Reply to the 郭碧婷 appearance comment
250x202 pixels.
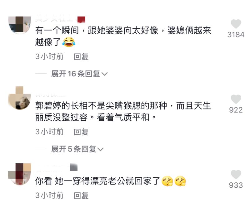(x=81, y=132)
